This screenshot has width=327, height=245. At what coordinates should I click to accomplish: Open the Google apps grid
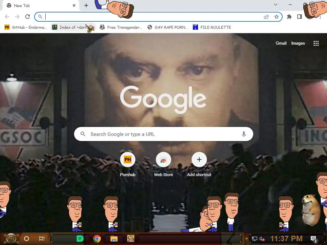point(316,43)
